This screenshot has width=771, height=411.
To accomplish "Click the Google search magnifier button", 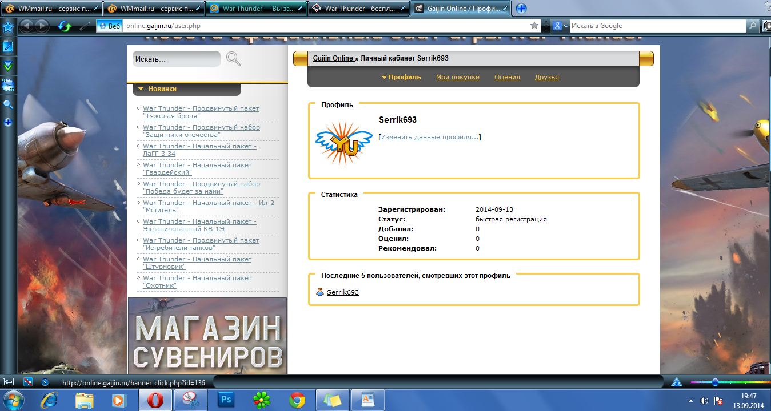I will (753, 26).
